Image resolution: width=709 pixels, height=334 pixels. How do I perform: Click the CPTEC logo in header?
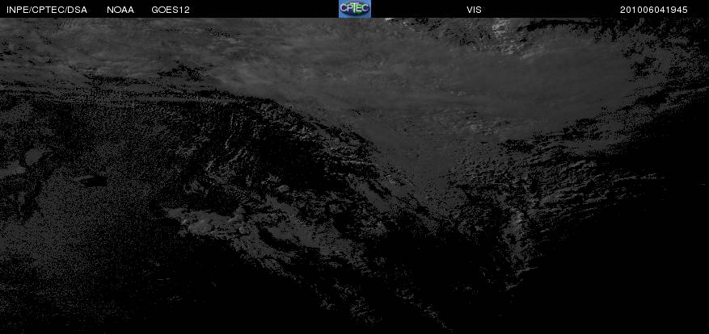pyautogui.click(x=354, y=9)
